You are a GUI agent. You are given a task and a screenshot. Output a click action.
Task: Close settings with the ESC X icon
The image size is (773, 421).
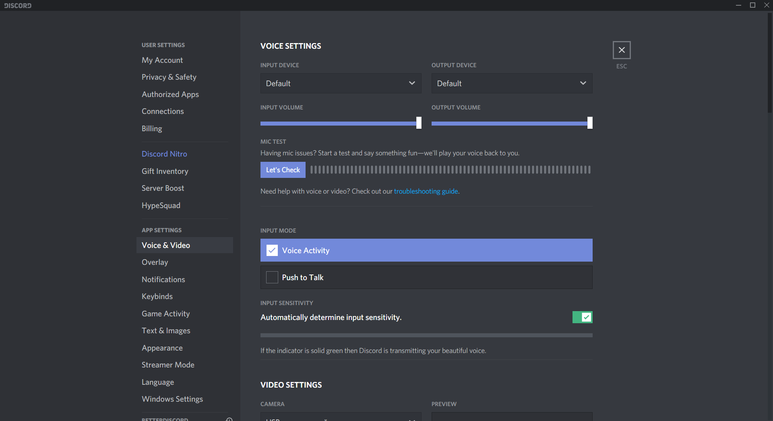click(x=622, y=50)
